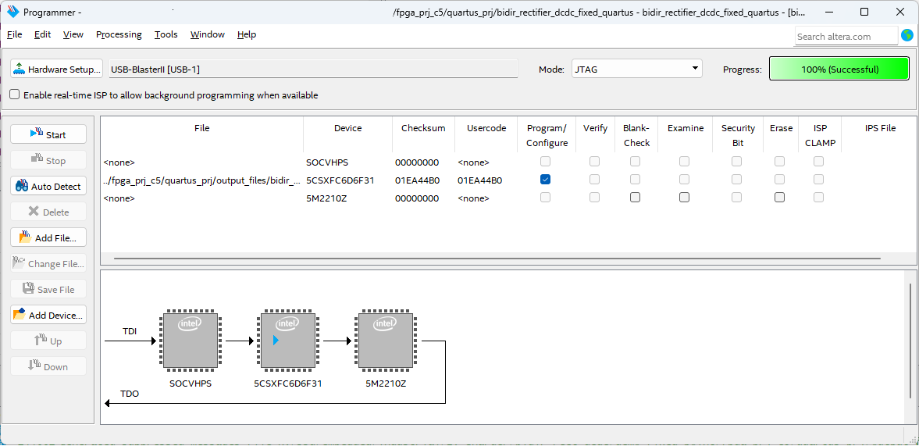Toggle Blank-Check for 5M2210Z device

click(x=636, y=198)
